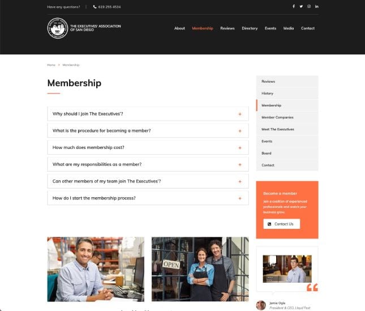Expand 'How do I start the membership process?'
365x311 pixels.
tap(148, 198)
